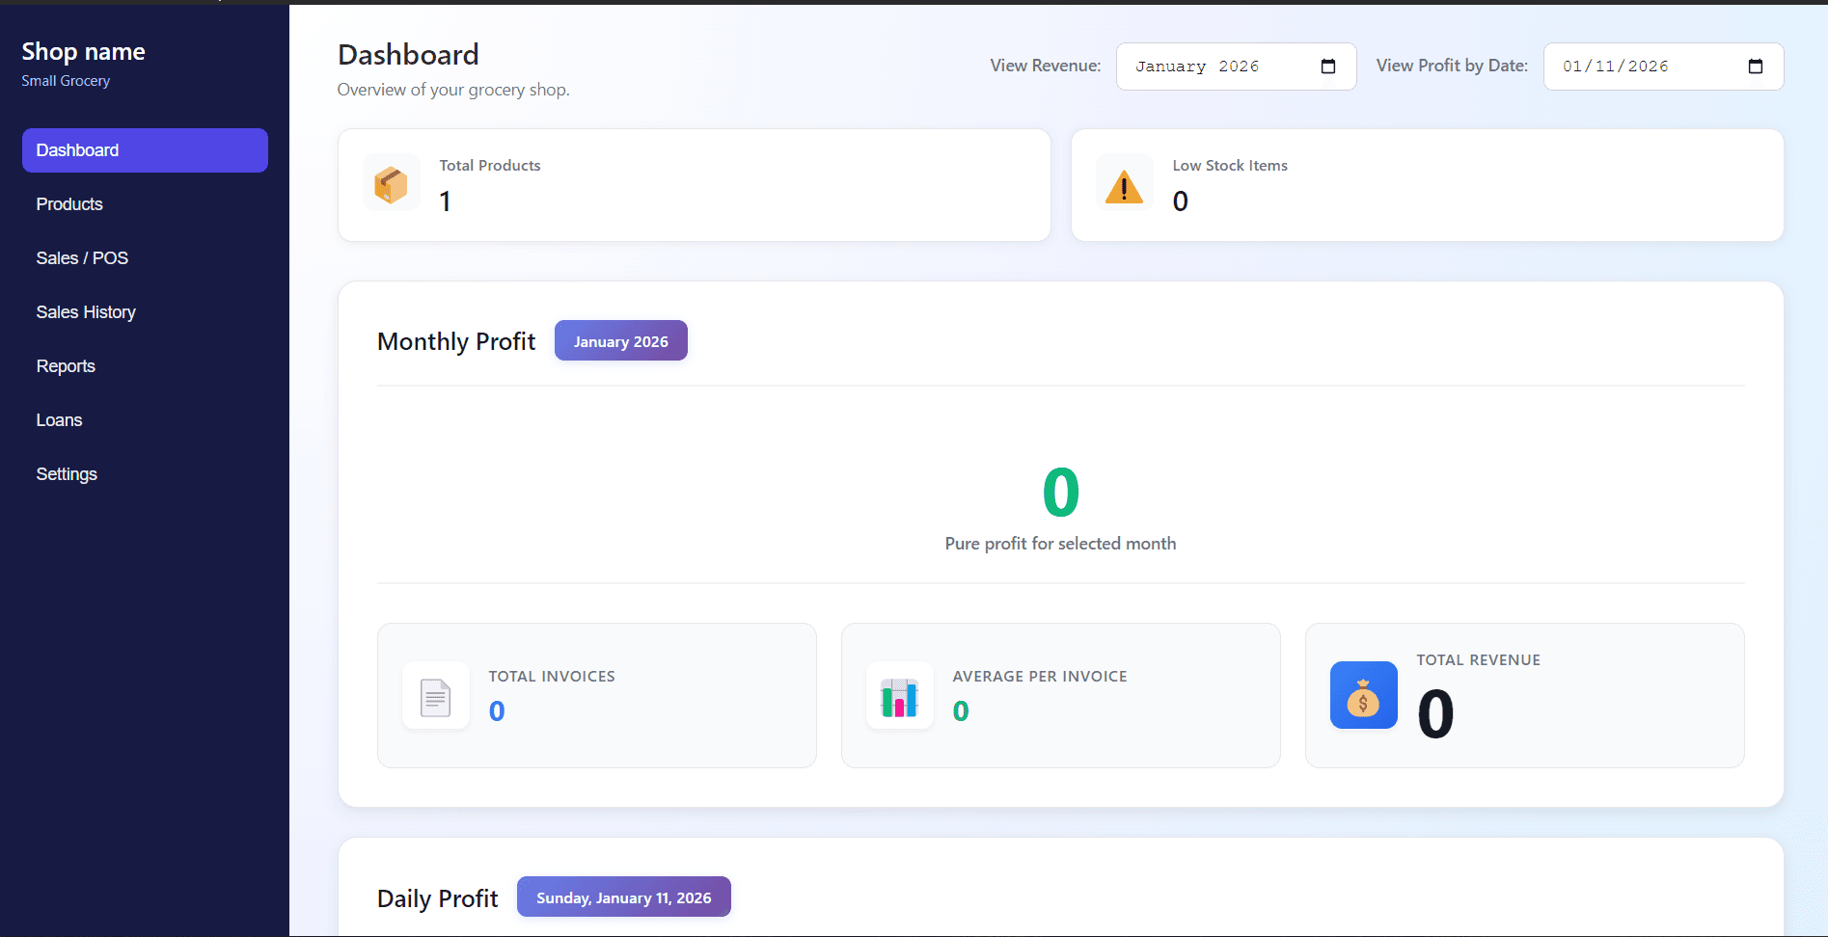
Task: Click the large Total Revenue value 0
Action: [x=1435, y=714]
